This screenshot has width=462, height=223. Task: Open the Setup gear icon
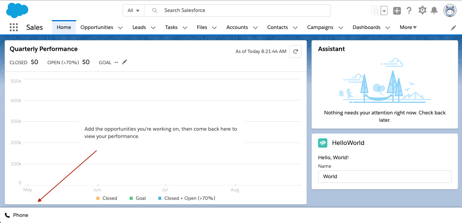pos(422,10)
